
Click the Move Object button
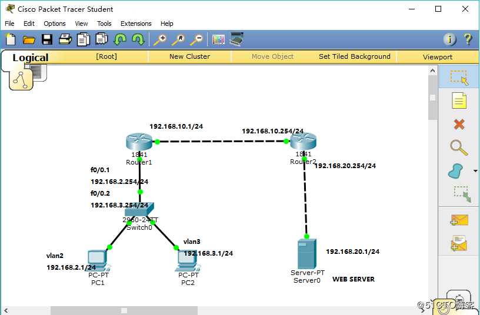tap(272, 56)
